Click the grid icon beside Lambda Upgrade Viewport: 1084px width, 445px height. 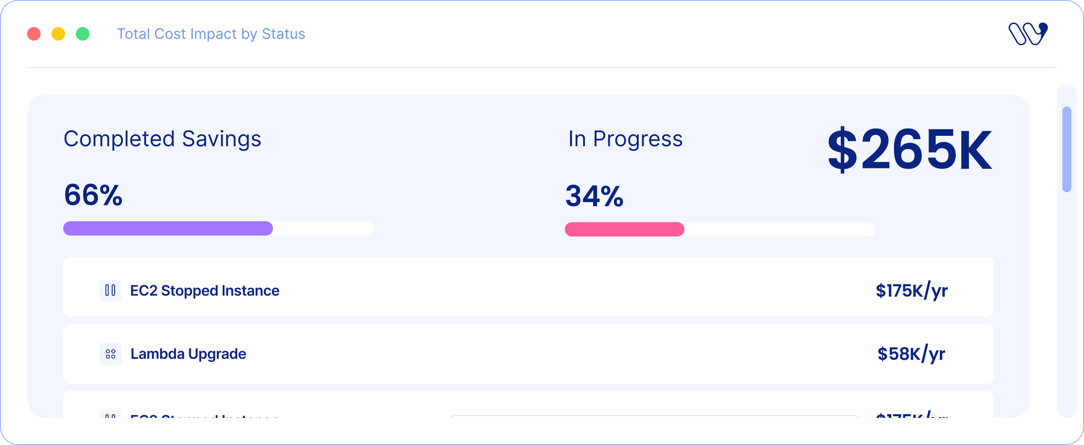click(x=110, y=354)
